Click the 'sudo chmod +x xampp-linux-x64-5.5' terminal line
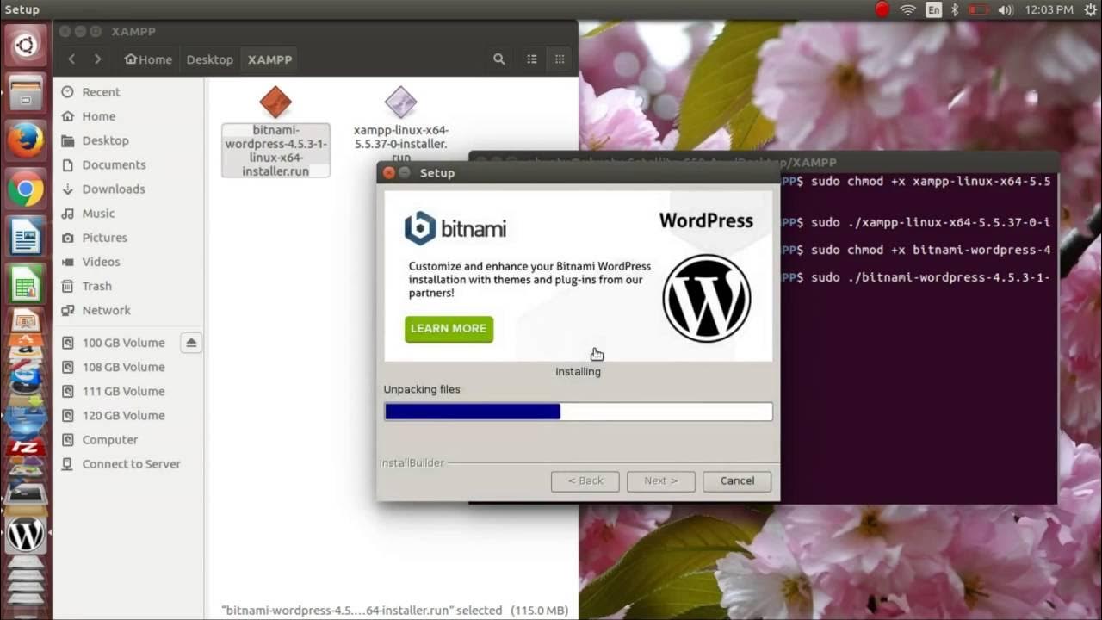1102x620 pixels. pyautogui.click(x=931, y=181)
